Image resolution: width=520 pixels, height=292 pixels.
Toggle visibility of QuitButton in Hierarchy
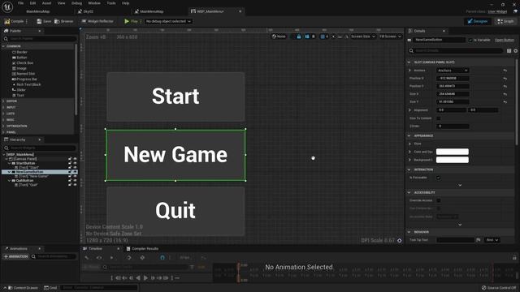75,180
